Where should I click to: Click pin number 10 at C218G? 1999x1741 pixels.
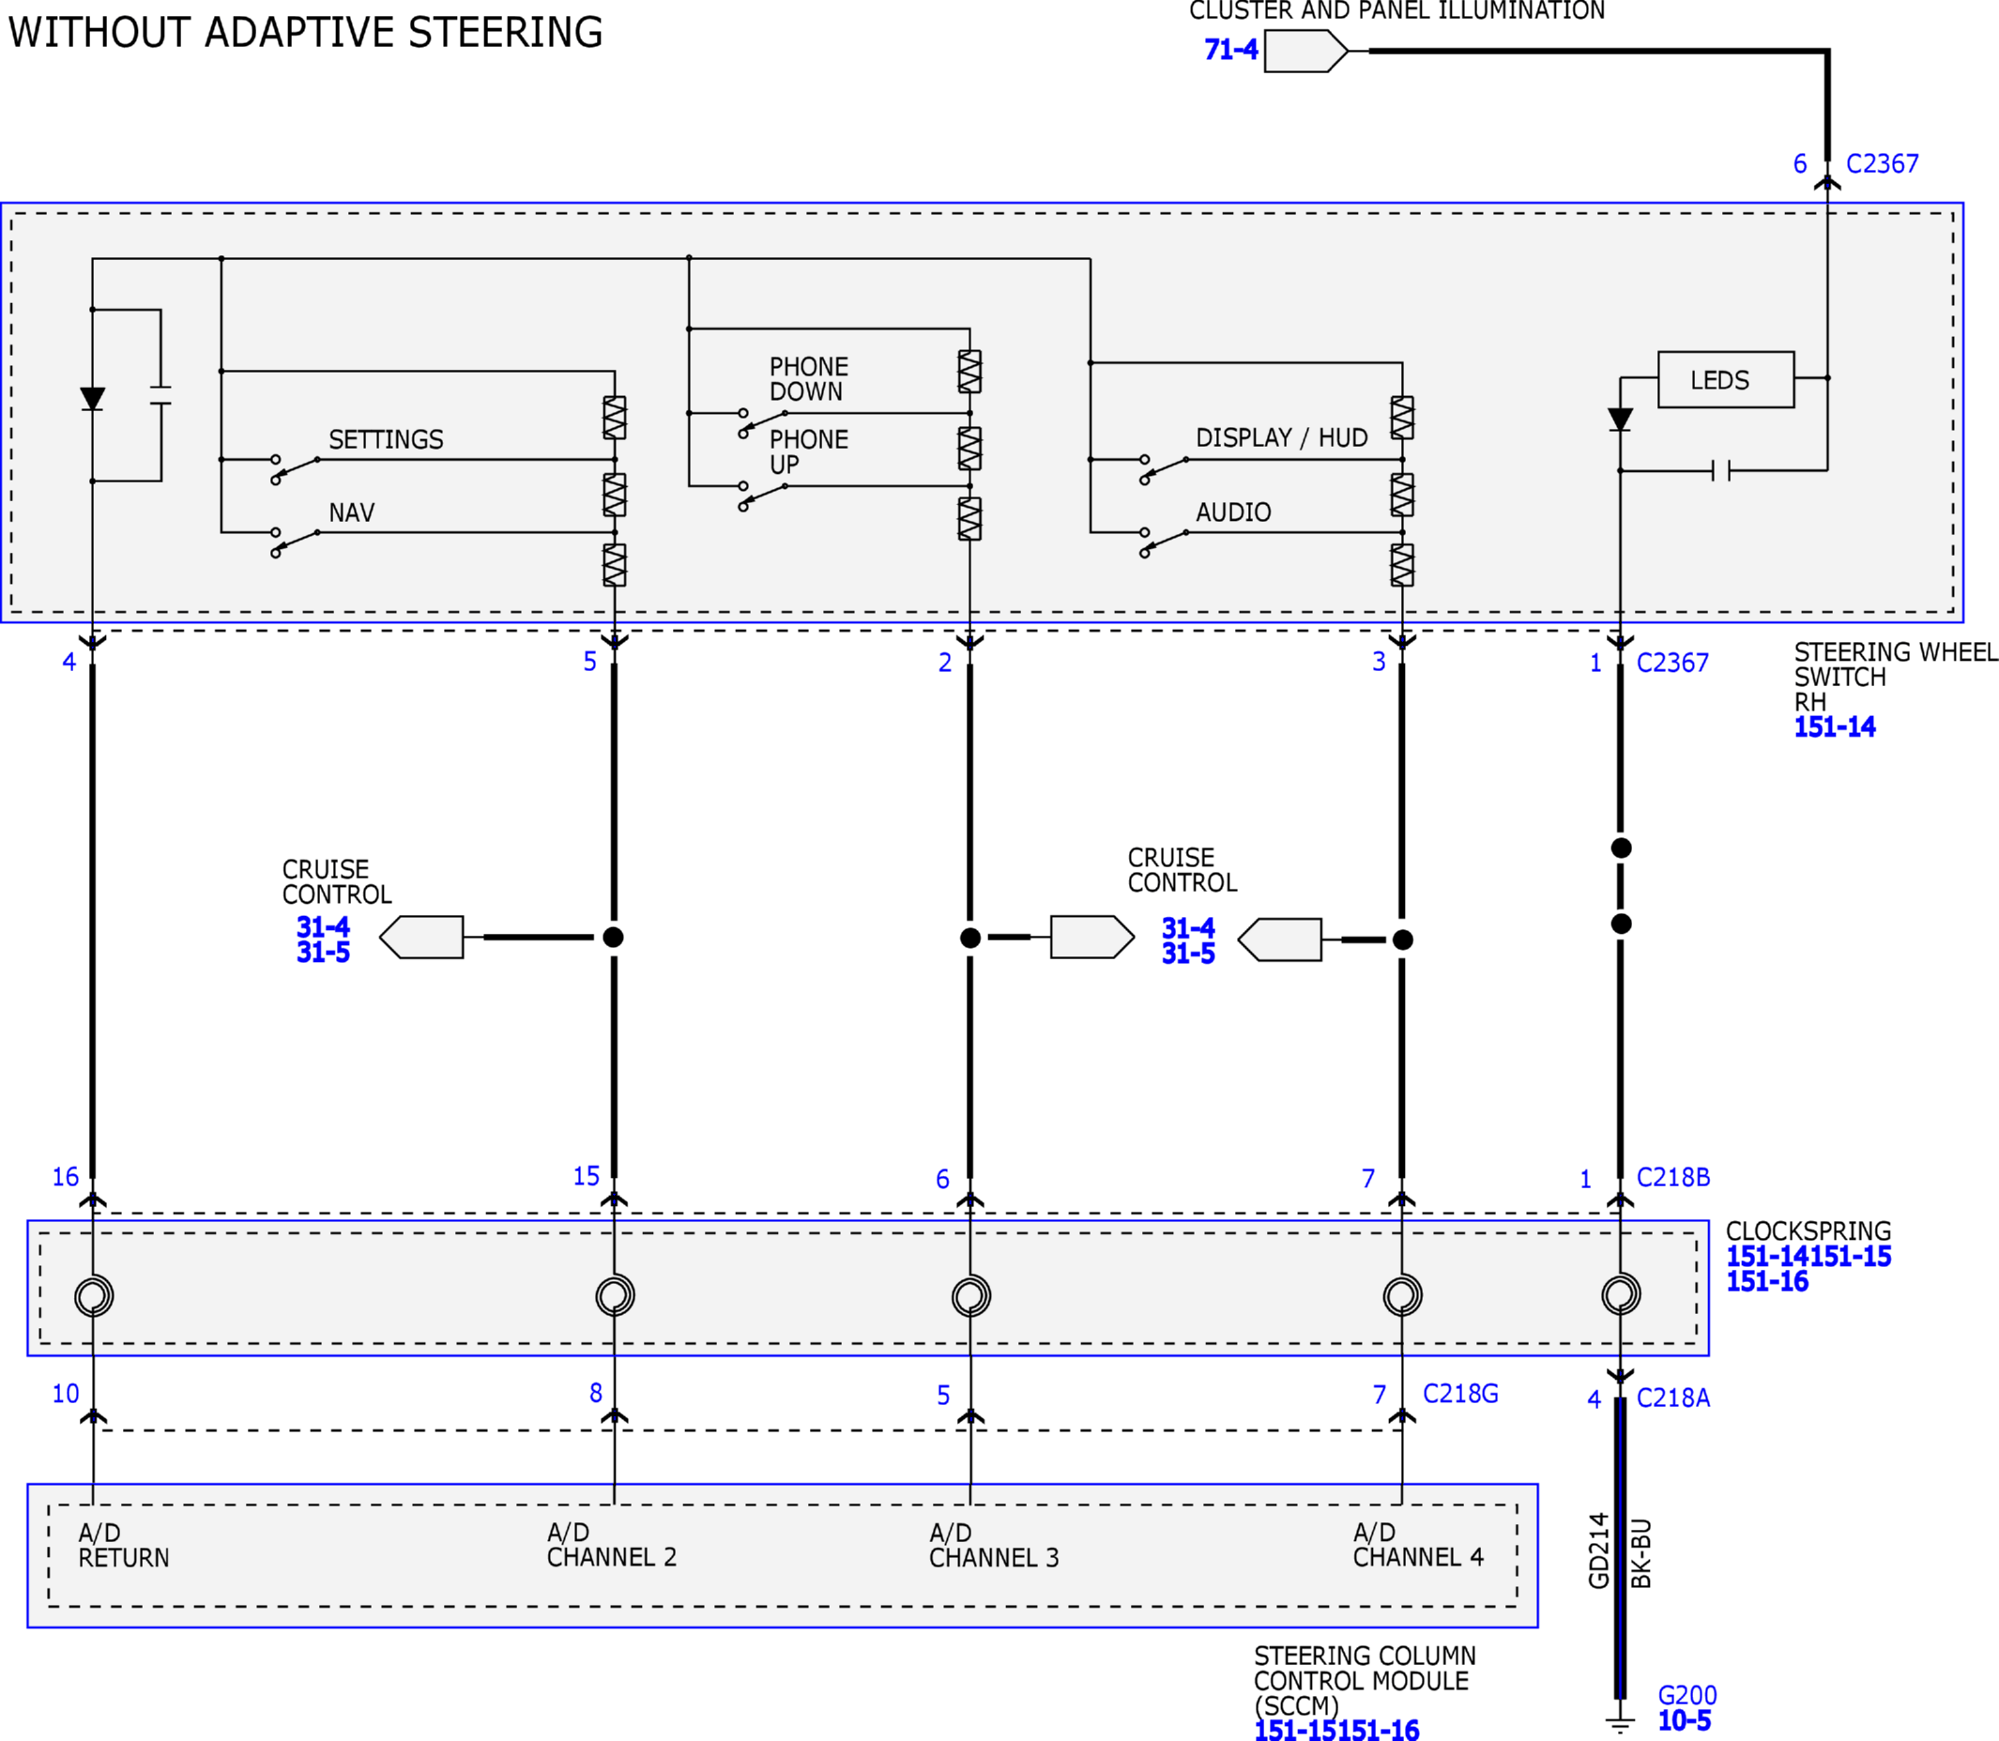pos(65,1394)
